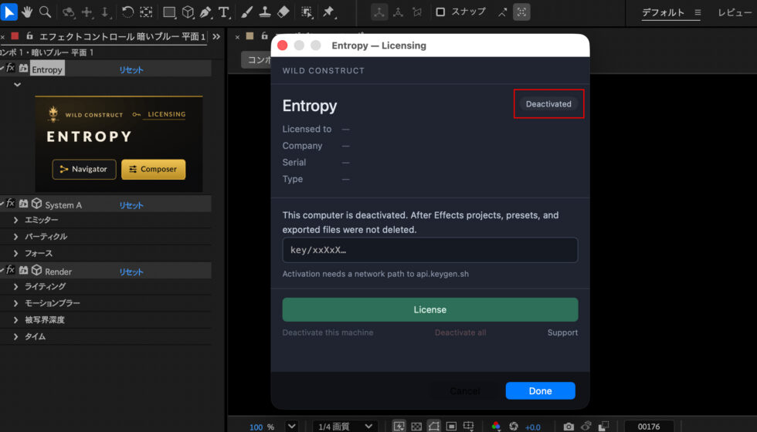This screenshot has width=757, height=432.
Task: Reset the System A effect with リセット
Action: coord(131,205)
